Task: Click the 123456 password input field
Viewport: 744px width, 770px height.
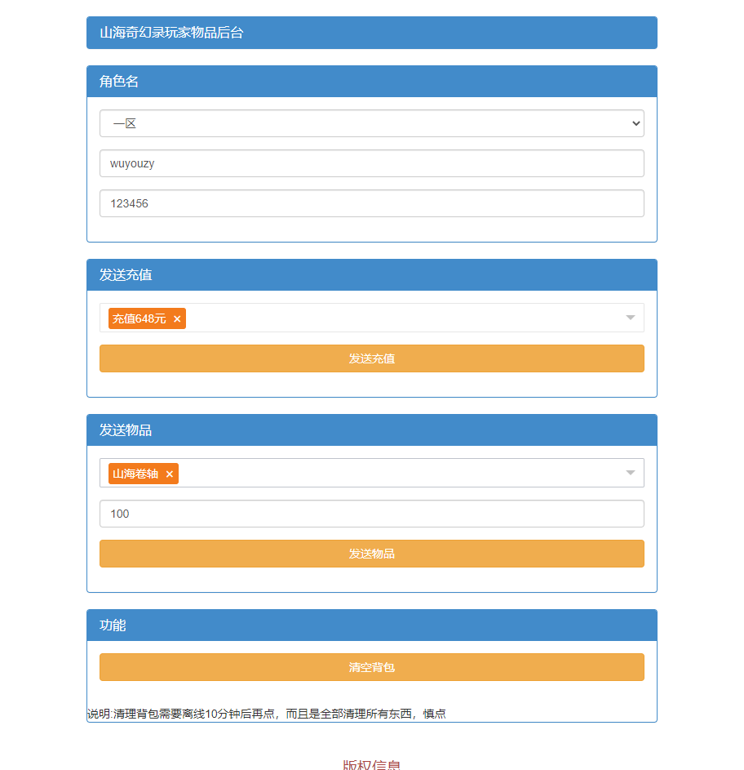Action: (x=371, y=203)
